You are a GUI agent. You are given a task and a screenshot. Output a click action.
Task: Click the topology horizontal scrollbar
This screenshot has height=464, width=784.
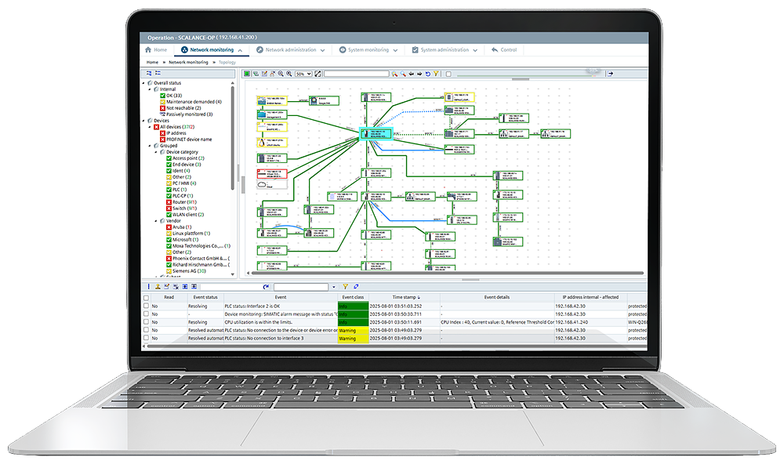447,273
